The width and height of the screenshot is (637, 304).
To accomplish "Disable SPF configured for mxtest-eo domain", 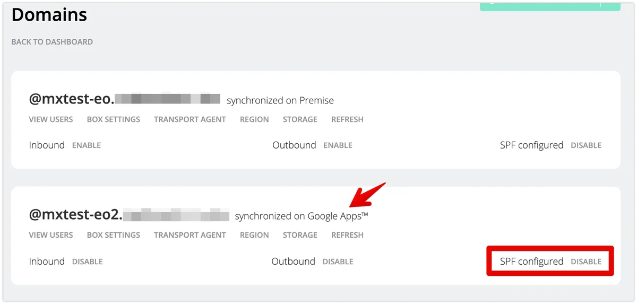I will pos(586,145).
